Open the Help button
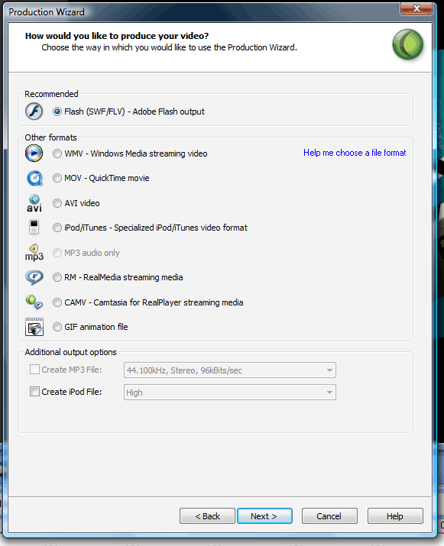This screenshot has width=444, height=546. tap(395, 515)
